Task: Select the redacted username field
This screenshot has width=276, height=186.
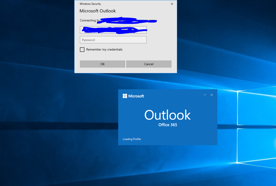Action: click(x=113, y=30)
